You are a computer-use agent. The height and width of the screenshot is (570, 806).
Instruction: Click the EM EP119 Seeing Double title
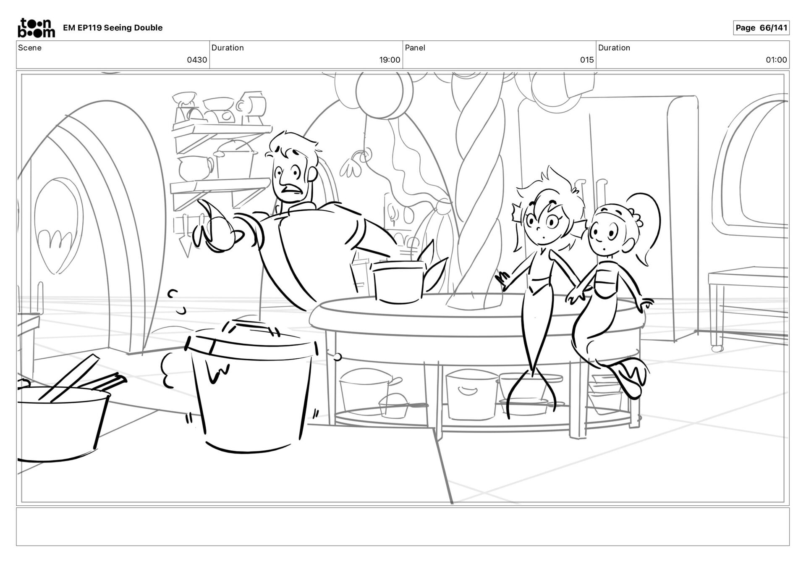(x=113, y=28)
